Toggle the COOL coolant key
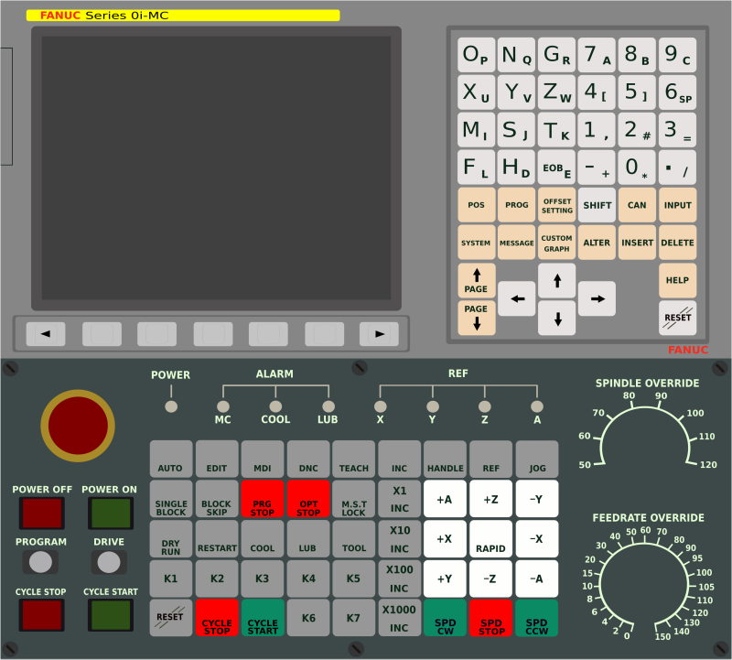732x660 pixels. 263,538
